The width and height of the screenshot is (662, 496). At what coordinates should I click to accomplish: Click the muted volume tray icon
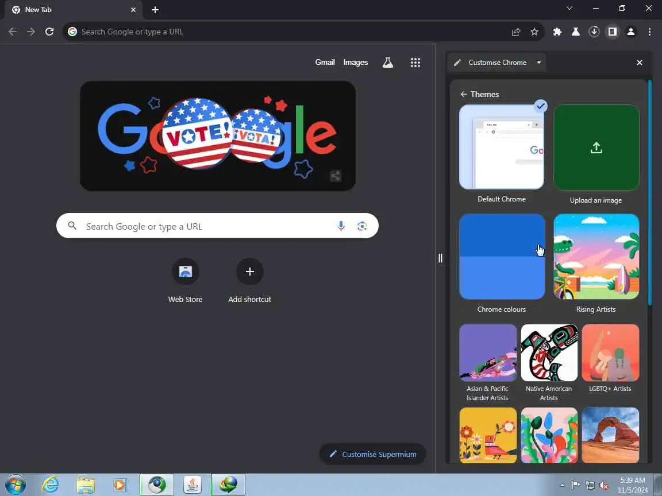(604, 485)
